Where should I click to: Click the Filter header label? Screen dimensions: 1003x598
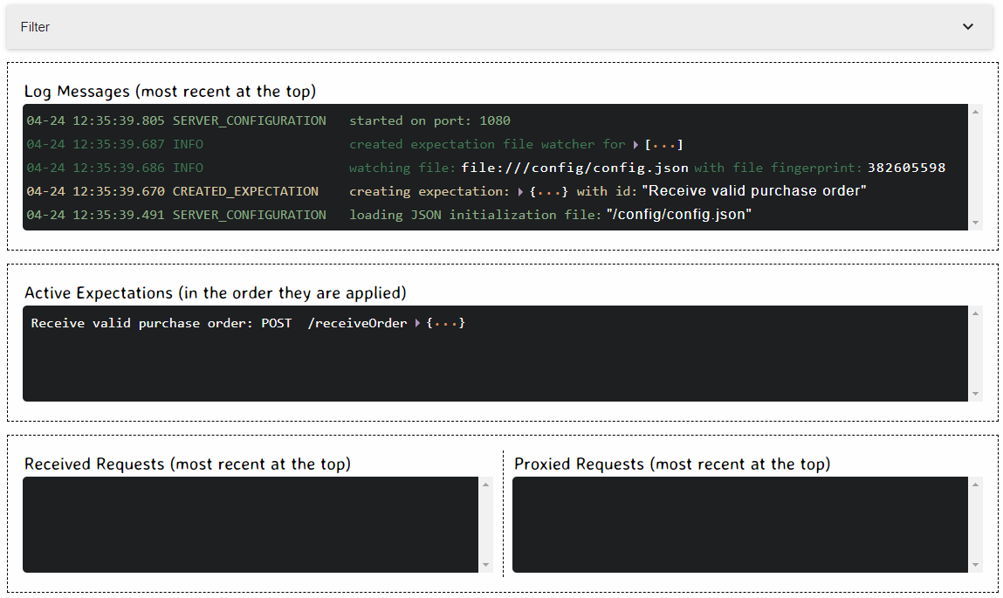coord(35,27)
